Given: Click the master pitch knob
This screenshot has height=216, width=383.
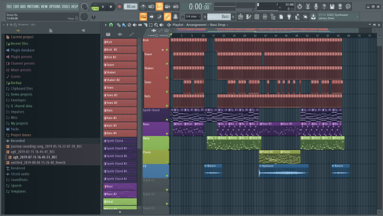Looking at the screenshot, I should (x=84, y=16).
